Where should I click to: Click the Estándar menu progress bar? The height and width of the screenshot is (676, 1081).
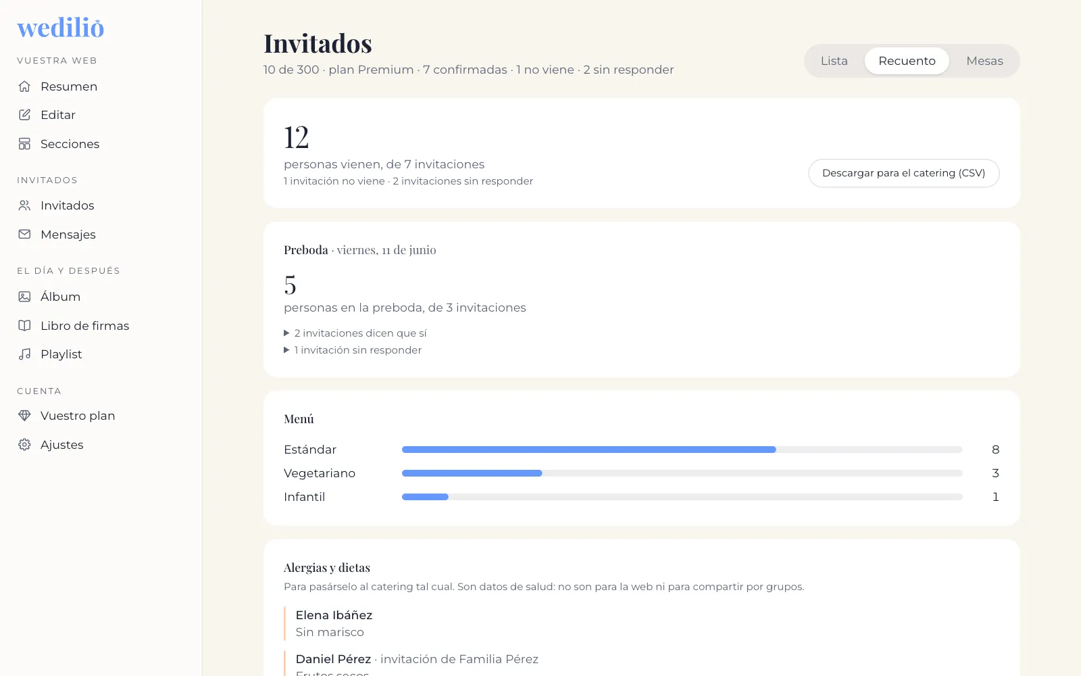(682, 450)
